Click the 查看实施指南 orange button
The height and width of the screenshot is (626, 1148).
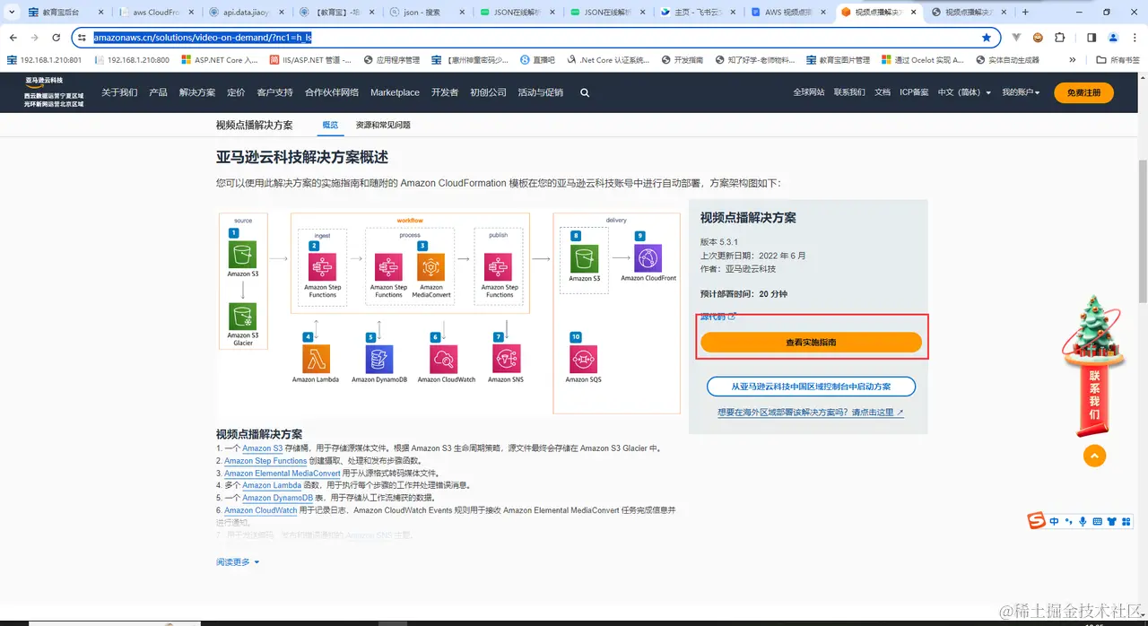click(x=811, y=343)
